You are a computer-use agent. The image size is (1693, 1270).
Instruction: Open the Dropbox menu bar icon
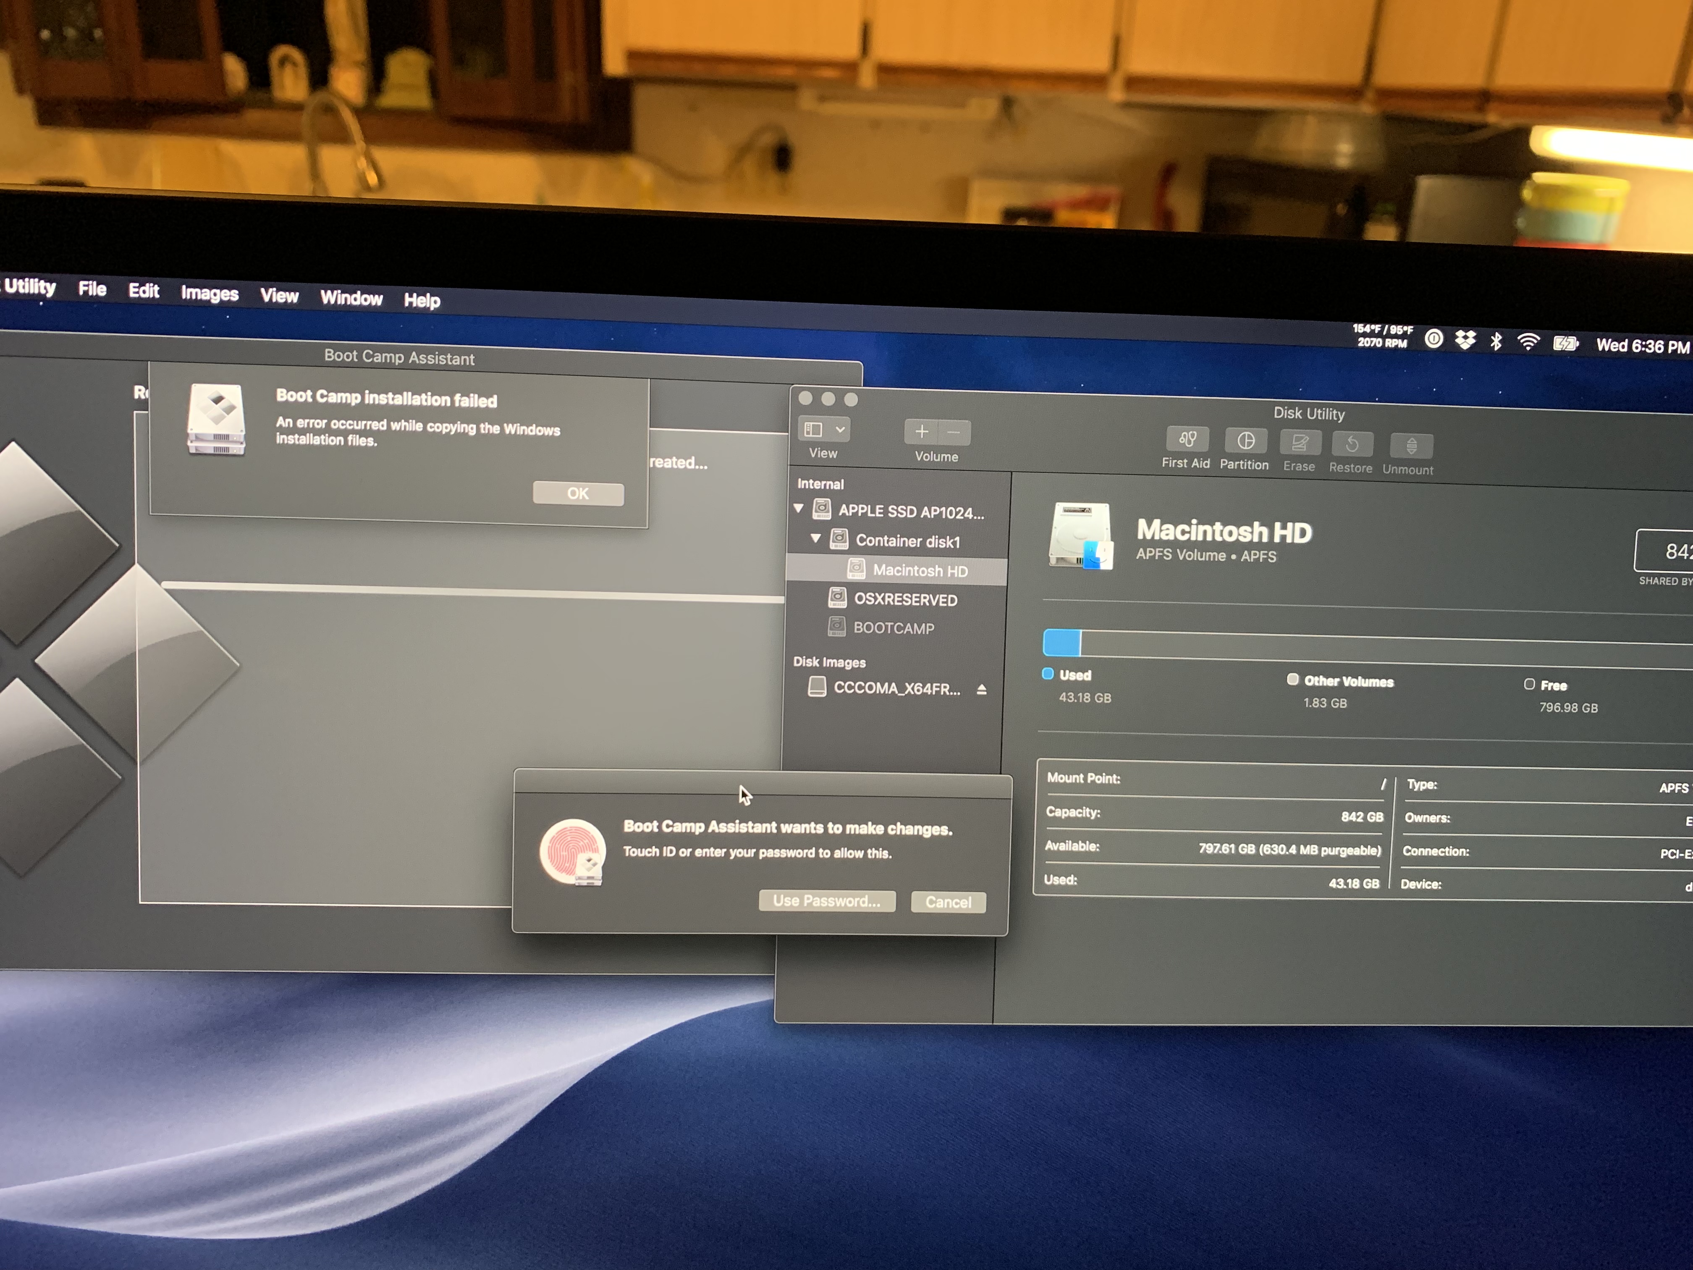click(x=1465, y=340)
